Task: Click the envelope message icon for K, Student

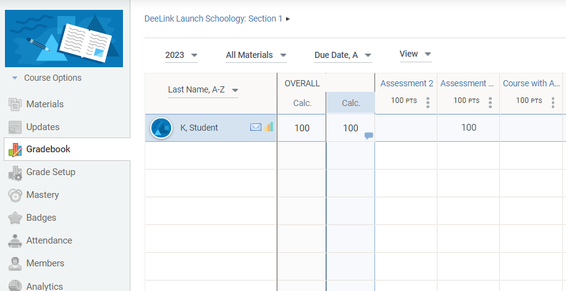Action: [255, 128]
